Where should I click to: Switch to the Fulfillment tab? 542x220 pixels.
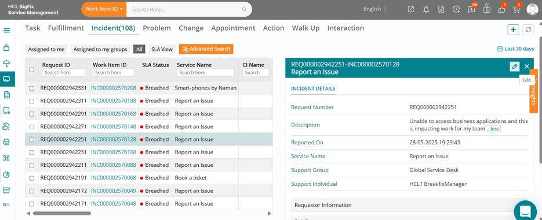(x=66, y=28)
